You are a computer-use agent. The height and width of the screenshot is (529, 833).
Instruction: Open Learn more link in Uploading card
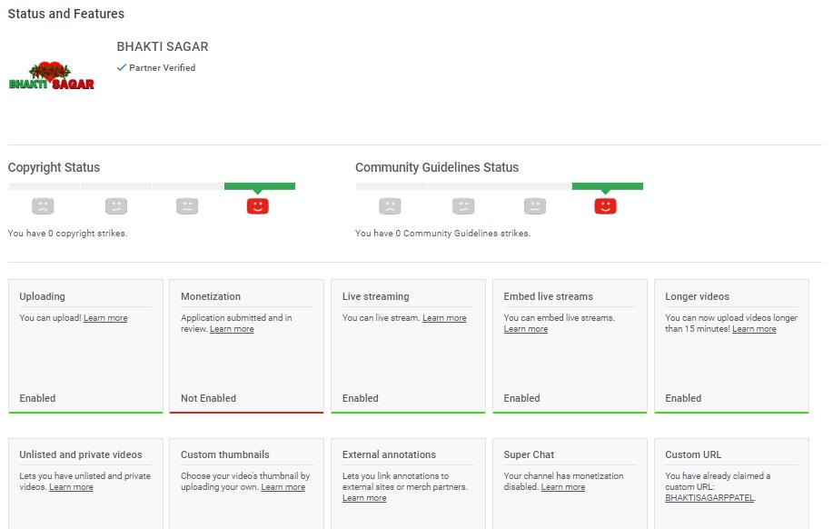point(105,318)
